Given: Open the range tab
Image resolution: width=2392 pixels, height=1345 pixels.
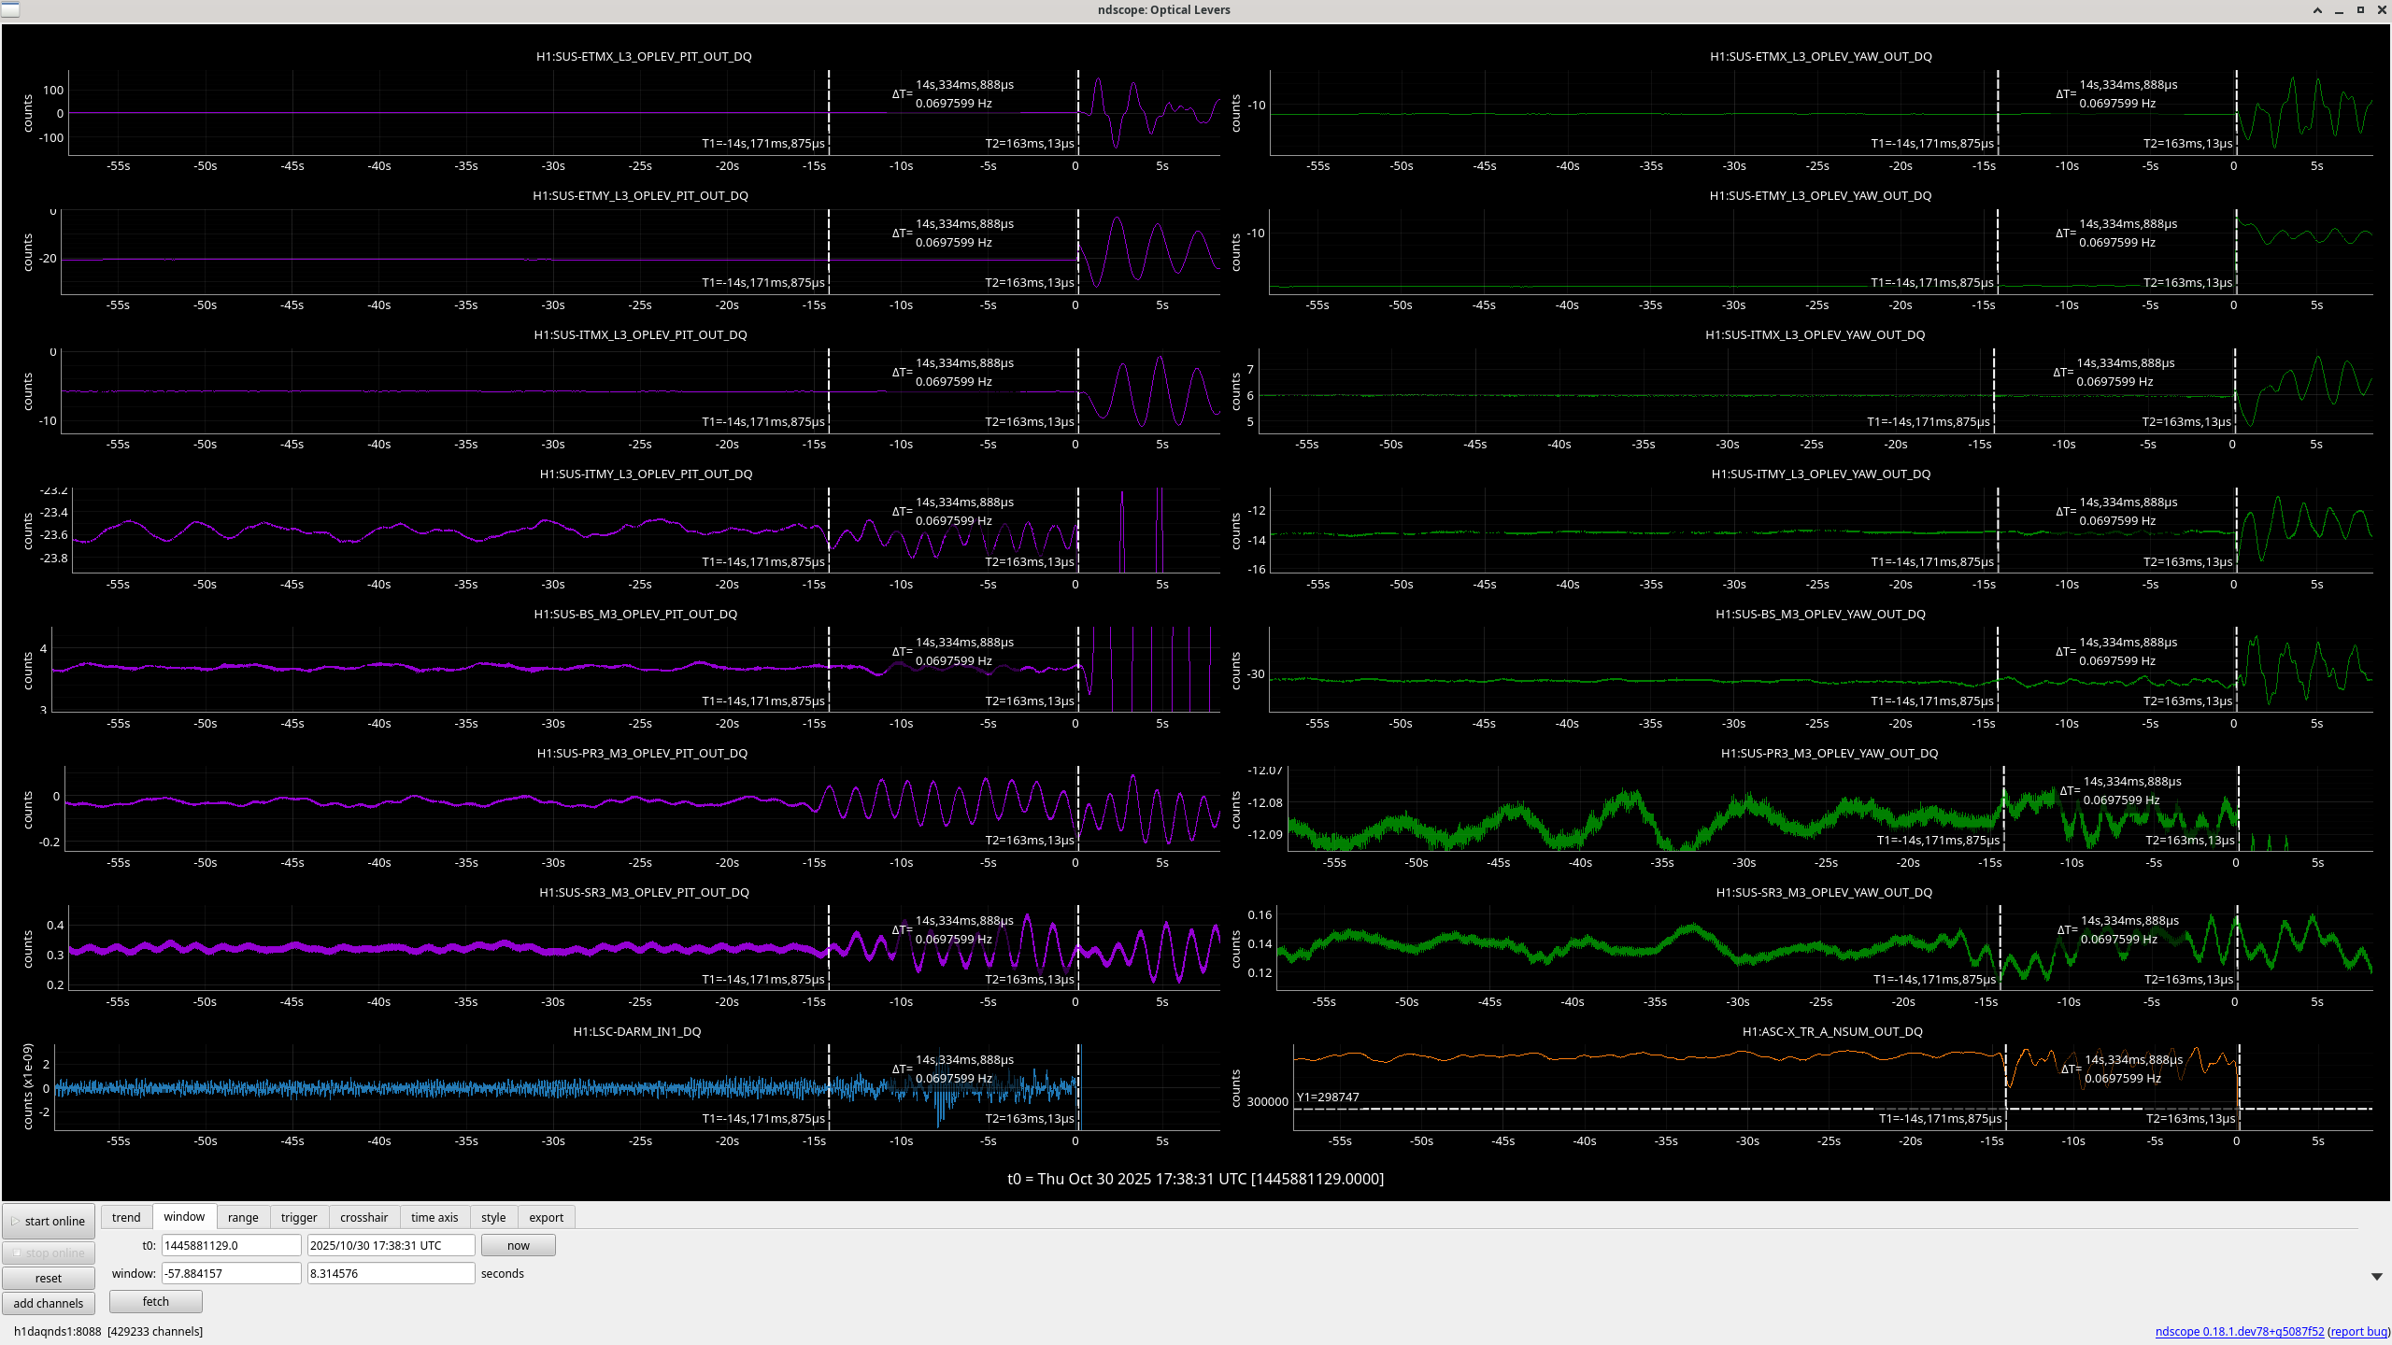Looking at the screenshot, I should 243,1217.
